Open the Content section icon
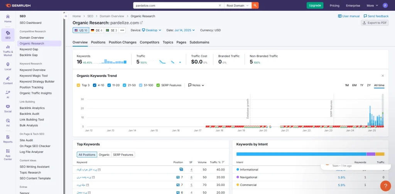This screenshot has width=395, height=194. coord(8,80)
